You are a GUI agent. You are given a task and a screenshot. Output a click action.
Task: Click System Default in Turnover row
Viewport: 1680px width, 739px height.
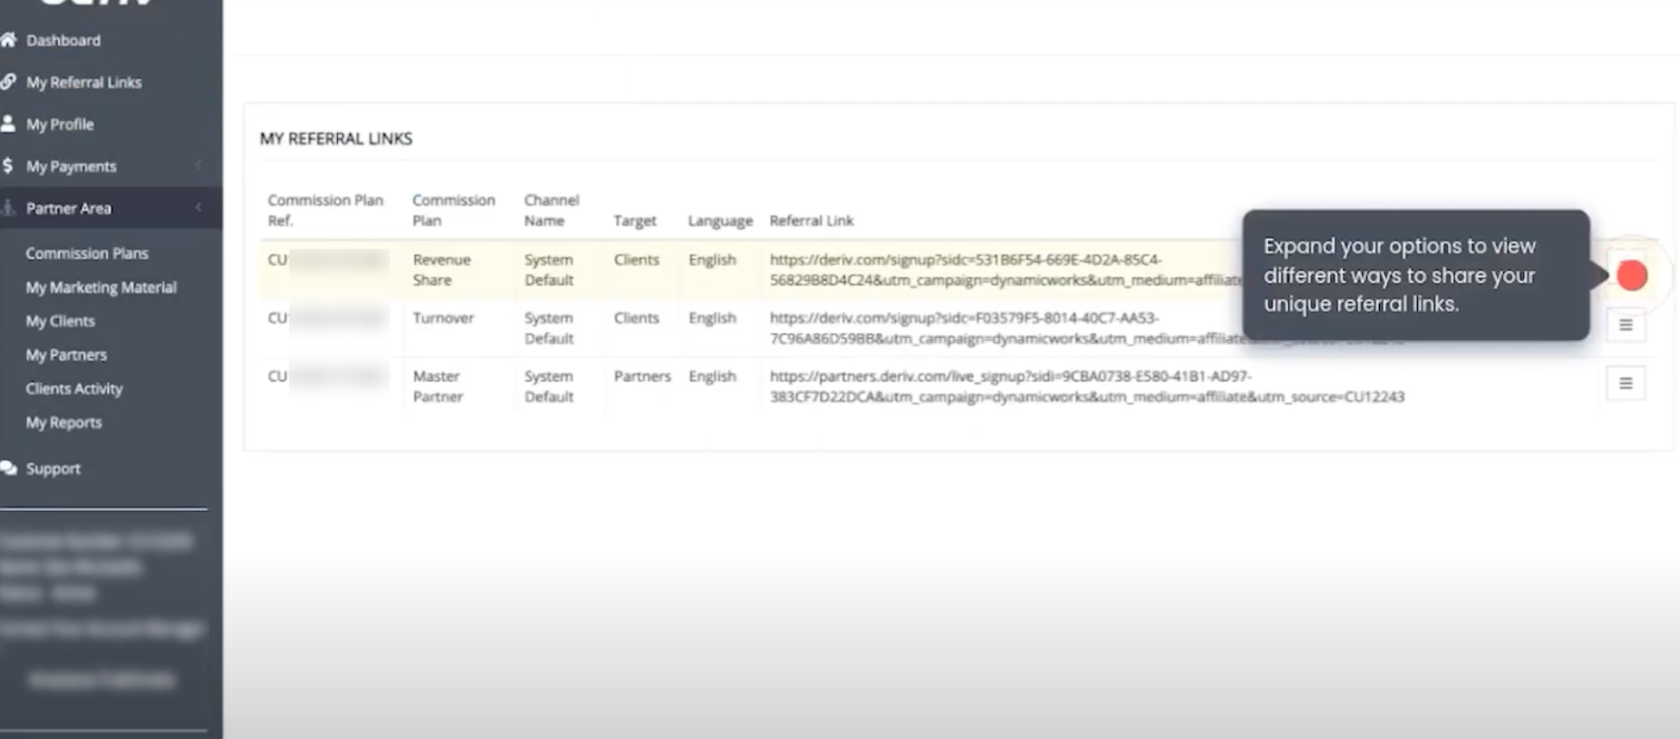coord(548,328)
